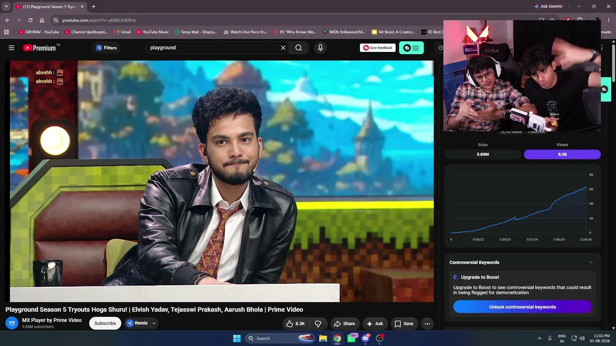616x346 pixels.
Task: Open the OBS icon in the taskbar
Action: pyautogui.click(x=380, y=338)
